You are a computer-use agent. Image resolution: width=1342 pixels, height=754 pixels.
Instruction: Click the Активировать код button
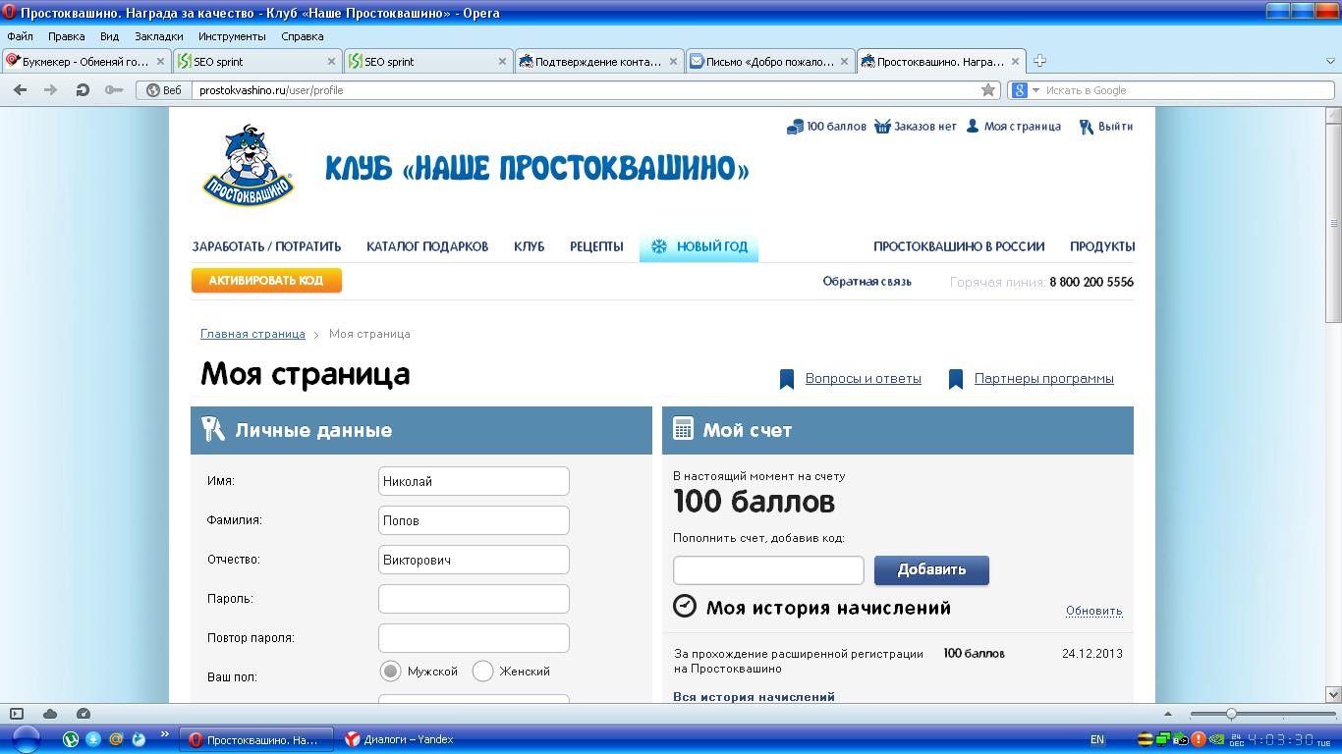click(x=266, y=281)
